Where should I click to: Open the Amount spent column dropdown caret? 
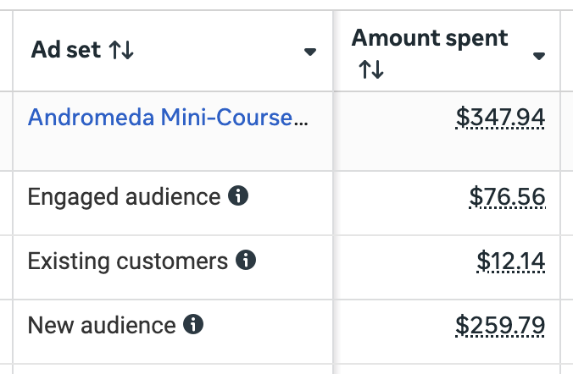(x=538, y=56)
